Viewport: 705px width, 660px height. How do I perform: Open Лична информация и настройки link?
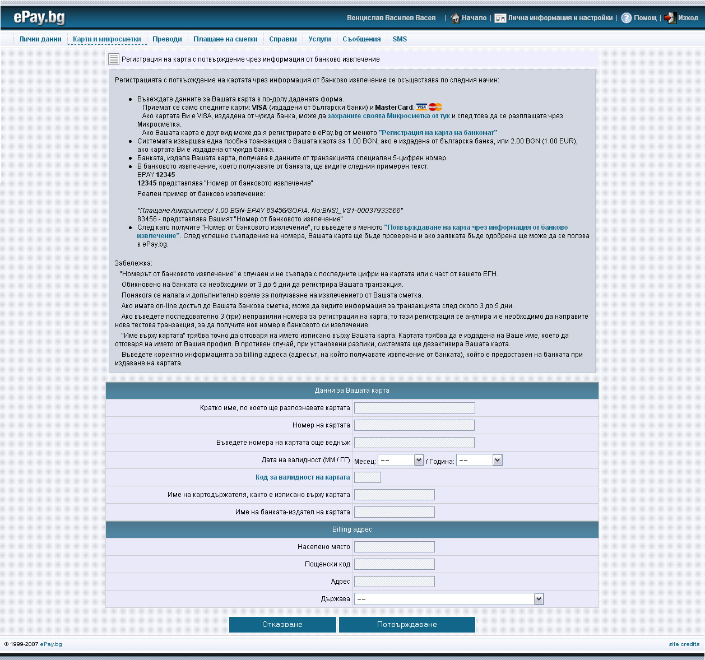[560, 18]
